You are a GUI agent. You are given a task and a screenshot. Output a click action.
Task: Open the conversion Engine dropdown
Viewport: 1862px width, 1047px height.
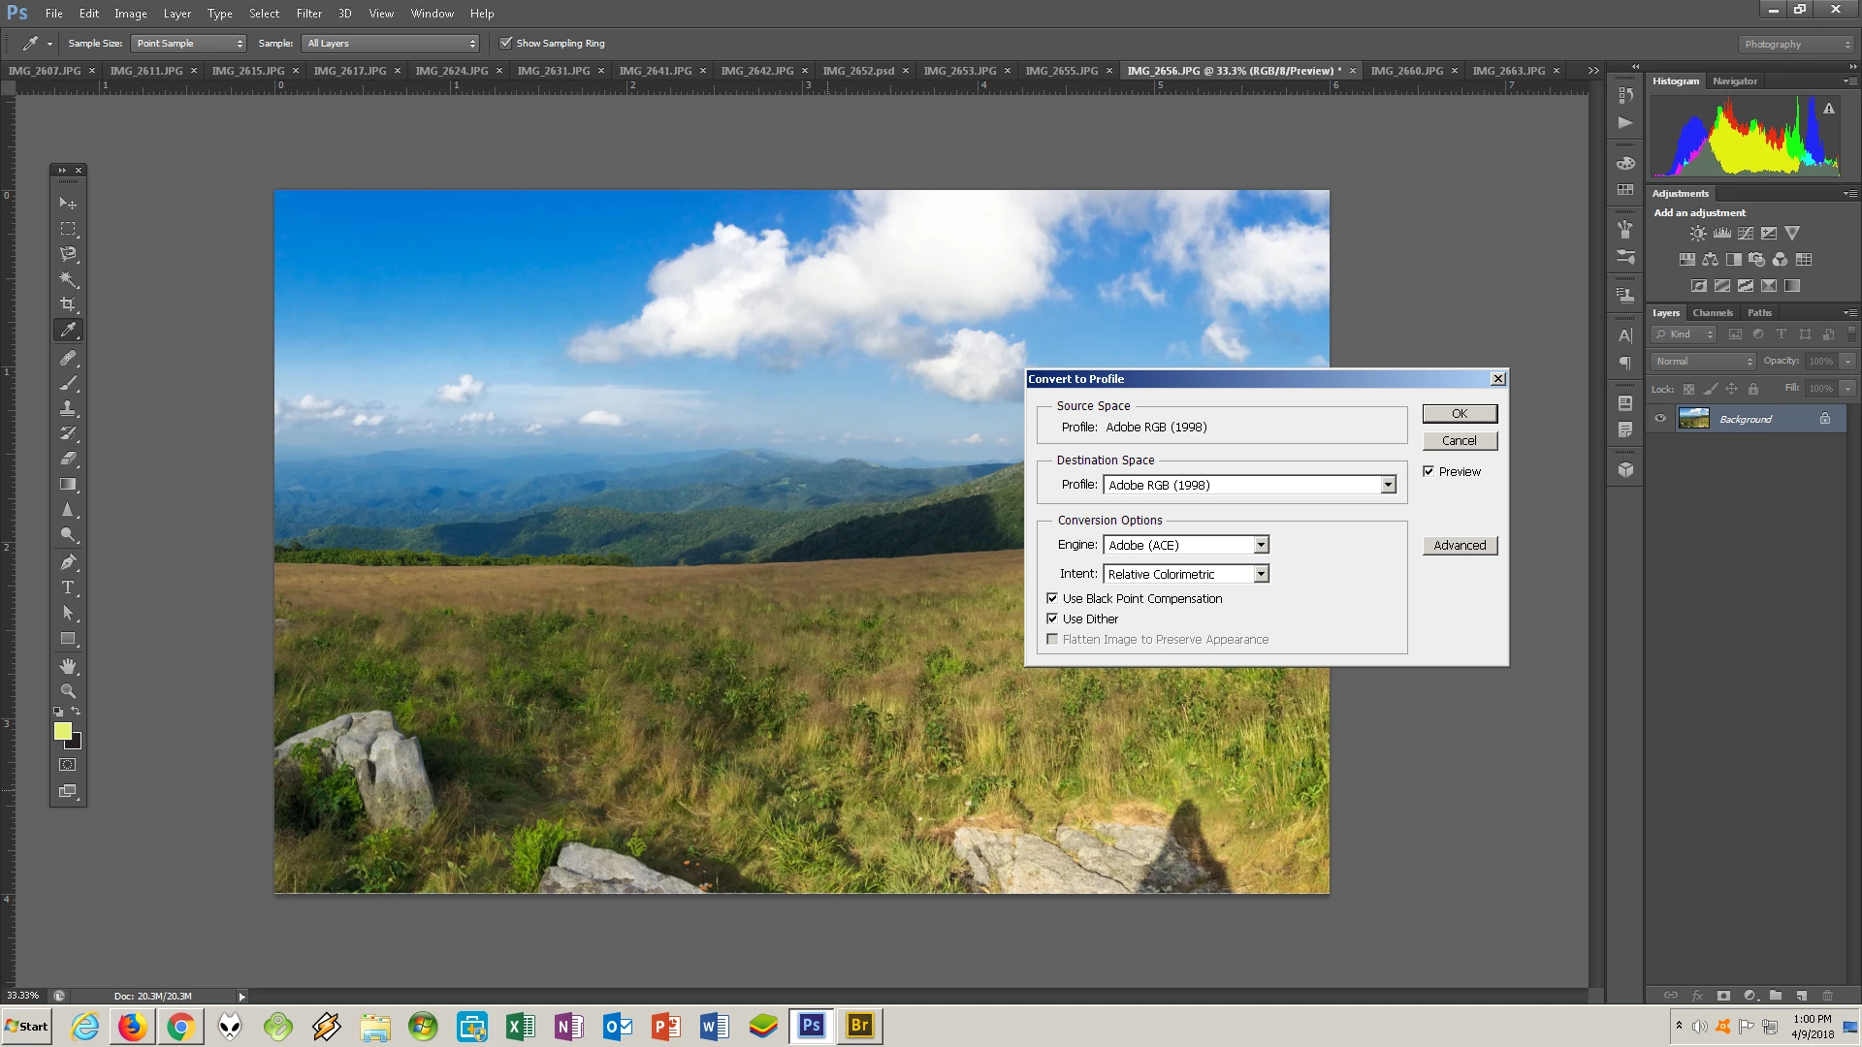(x=1261, y=545)
